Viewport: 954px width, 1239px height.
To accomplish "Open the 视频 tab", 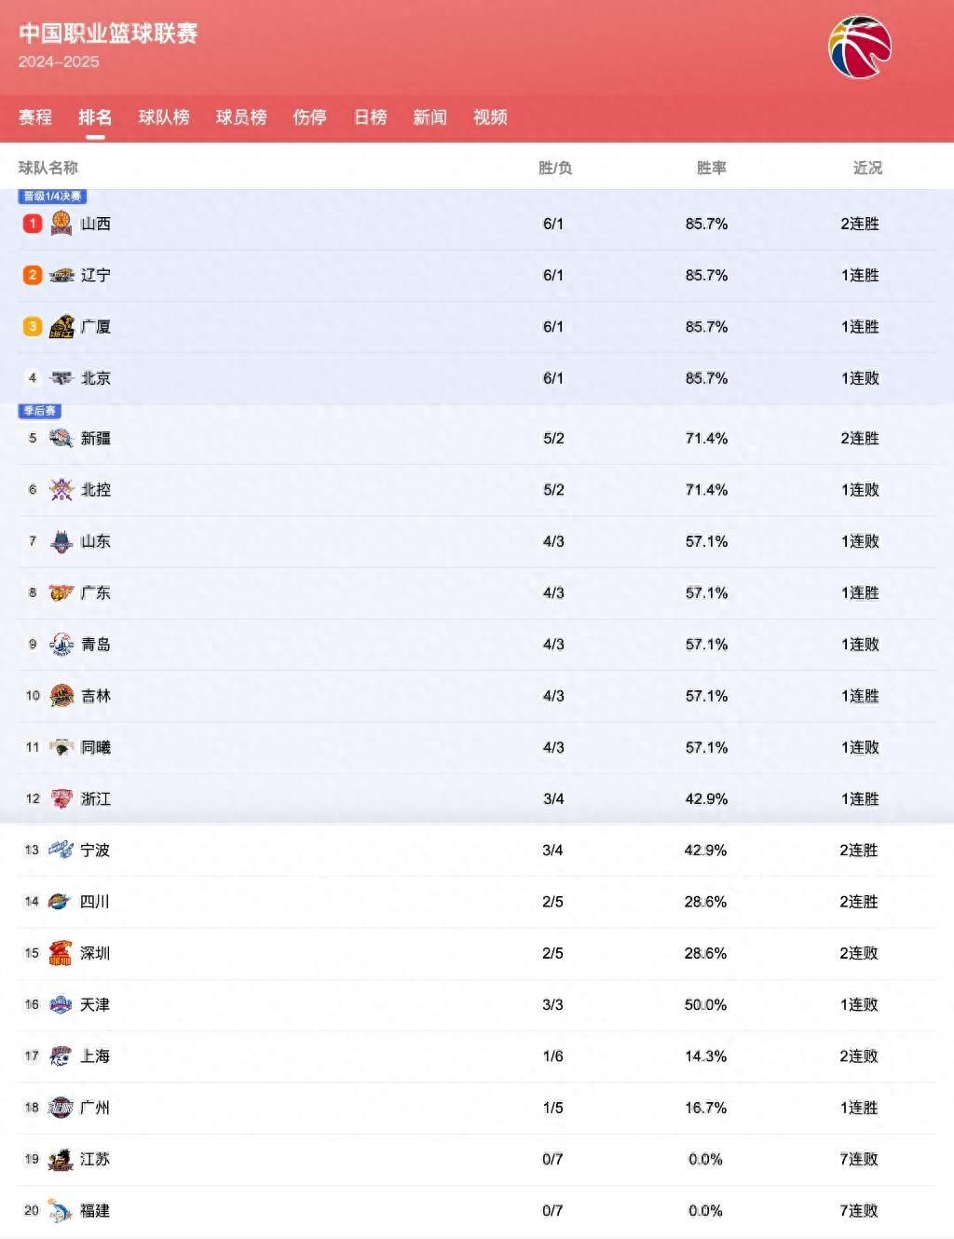I will tap(490, 117).
